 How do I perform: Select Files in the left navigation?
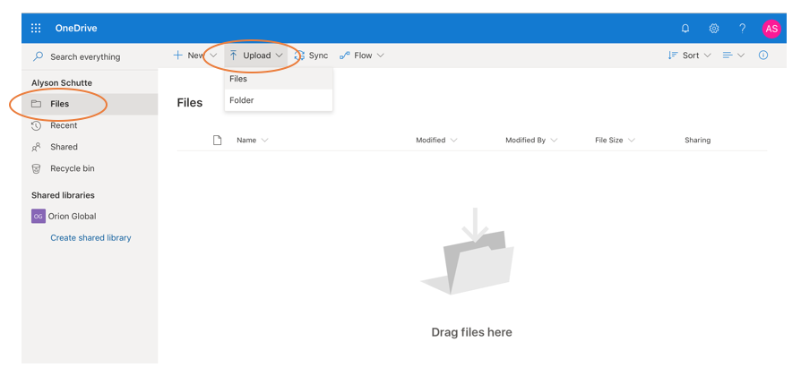[90, 104]
